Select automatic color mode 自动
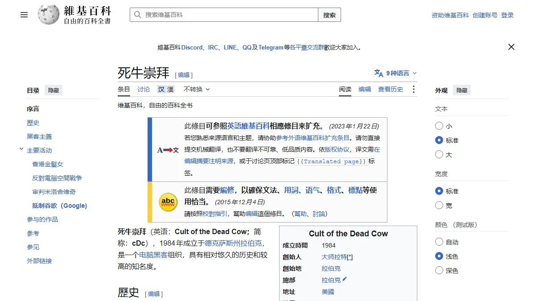The width and height of the screenshot is (535, 301). pos(439,242)
